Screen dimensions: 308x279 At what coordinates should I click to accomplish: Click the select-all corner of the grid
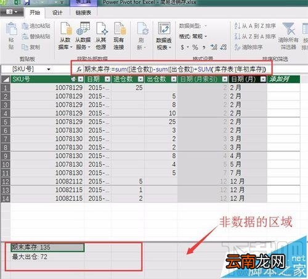tap(6, 79)
